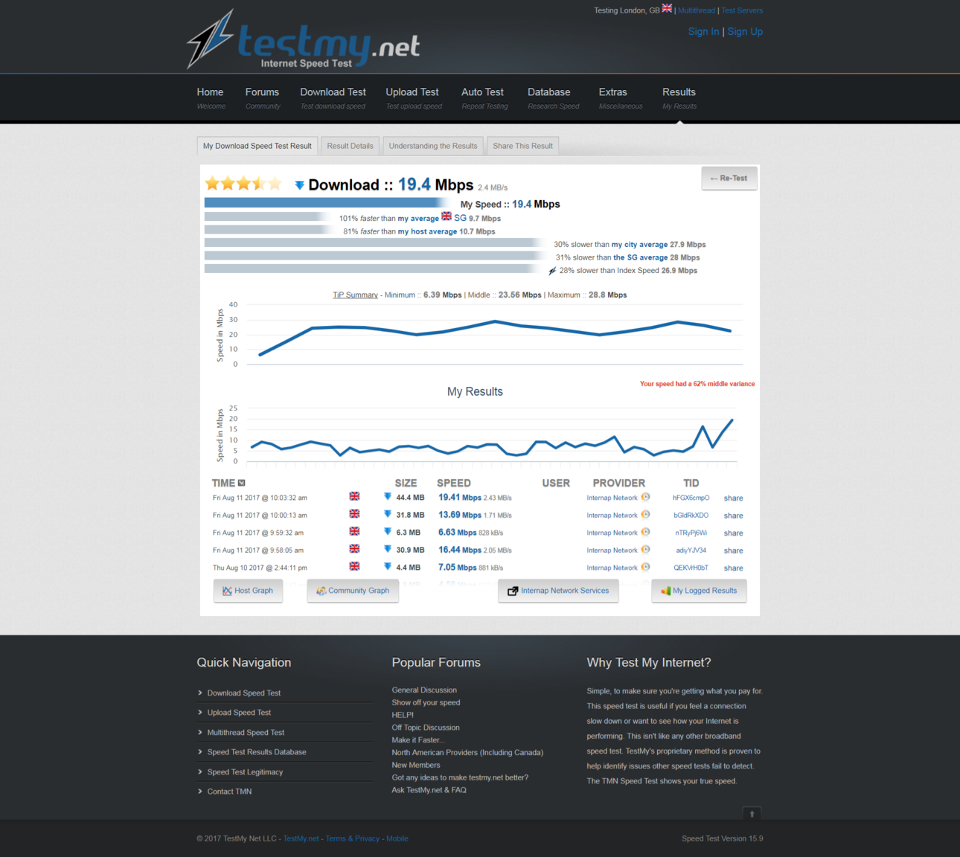Screen dimensions: 960x857
Task: Click the Host Graph button
Action: click(248, 591)
